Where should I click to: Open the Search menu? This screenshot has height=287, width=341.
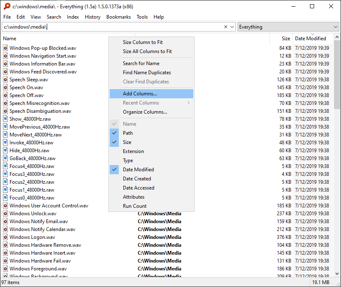click(x=54, y=17)
